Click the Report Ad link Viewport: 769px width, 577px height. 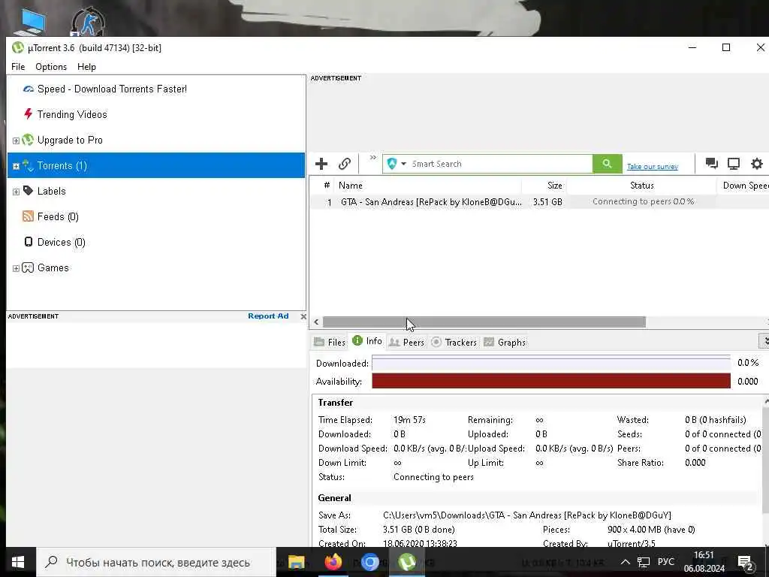pyautogui.click(x=268, y=316)
